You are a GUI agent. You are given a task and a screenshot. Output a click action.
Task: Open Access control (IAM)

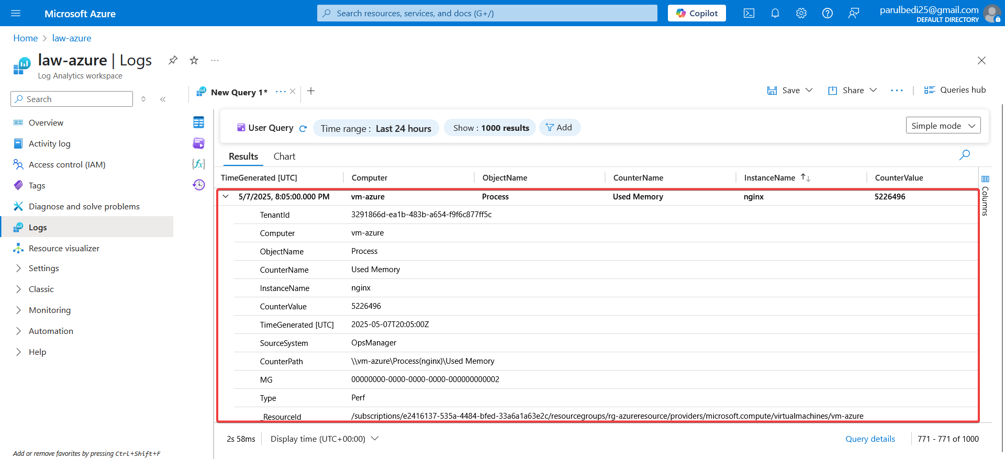(x=67, y=164)
